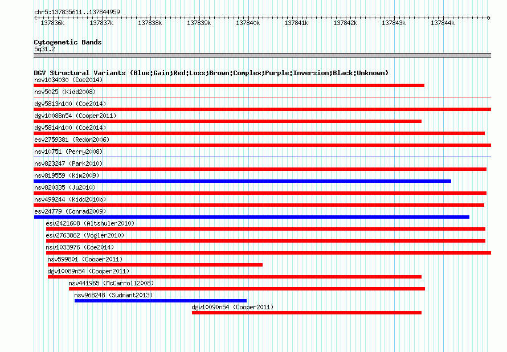Screen dimensions: 507x352
Task: Select the nsv823247 red loss bar
Action: click(260, 169)
